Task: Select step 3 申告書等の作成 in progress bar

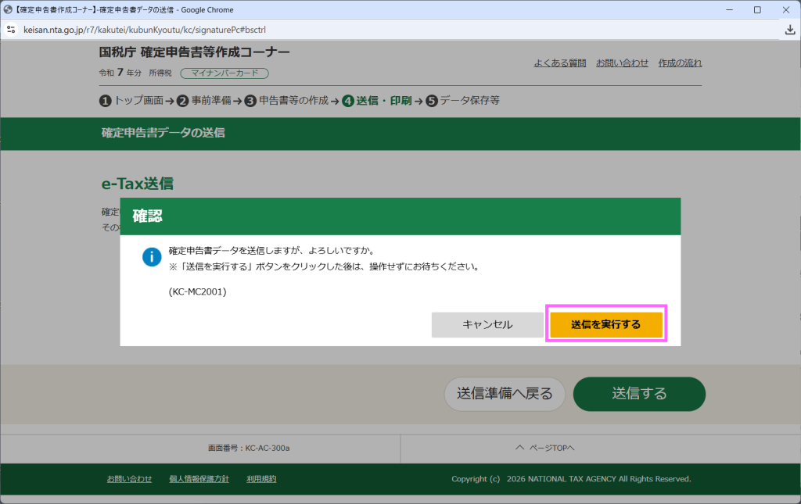Action: (286, 101)
